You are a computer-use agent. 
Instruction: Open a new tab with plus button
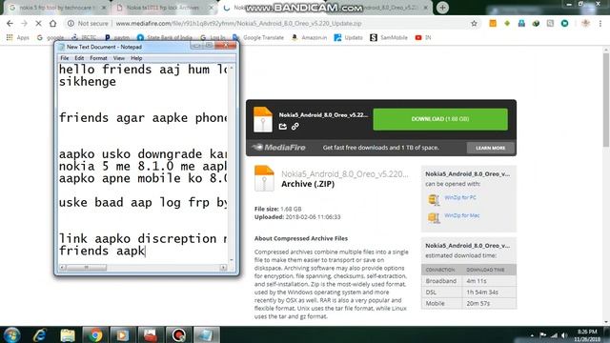tap(442, 8)
